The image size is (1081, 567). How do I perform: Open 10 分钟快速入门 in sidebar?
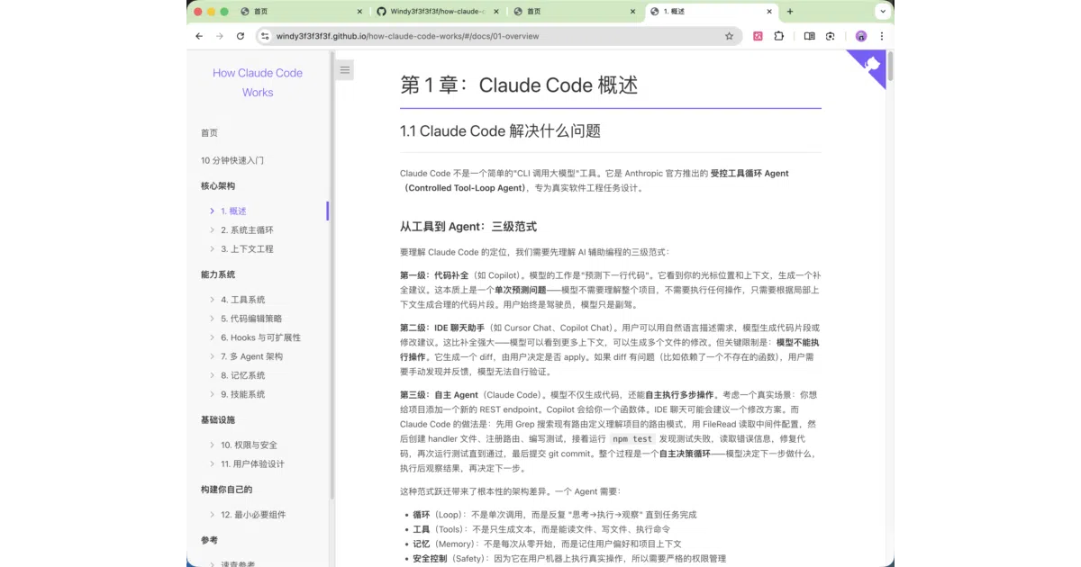[232, 160]
